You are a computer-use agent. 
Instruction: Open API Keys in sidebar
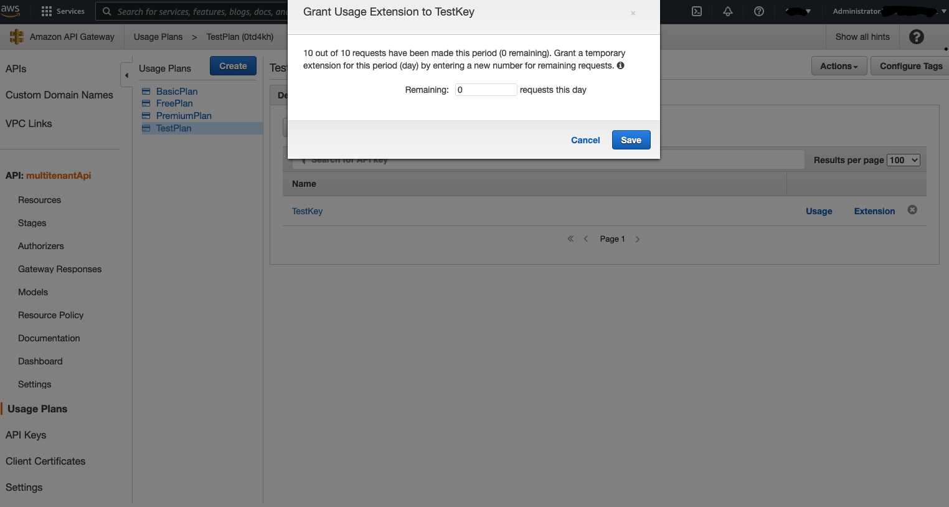(x=26, y=435)
